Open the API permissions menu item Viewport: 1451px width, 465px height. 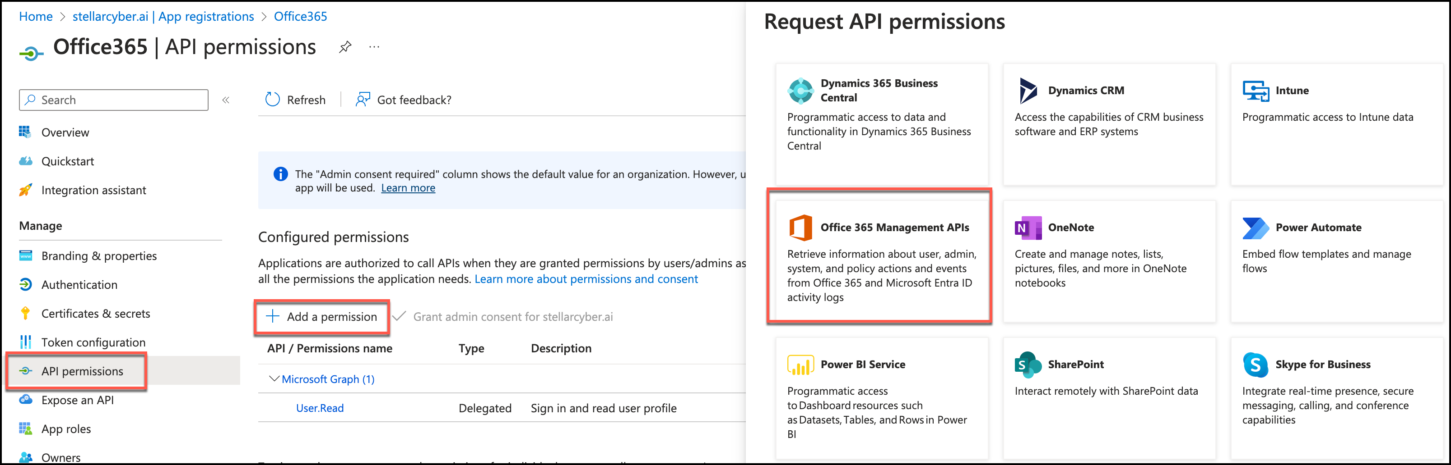[82, 371]
